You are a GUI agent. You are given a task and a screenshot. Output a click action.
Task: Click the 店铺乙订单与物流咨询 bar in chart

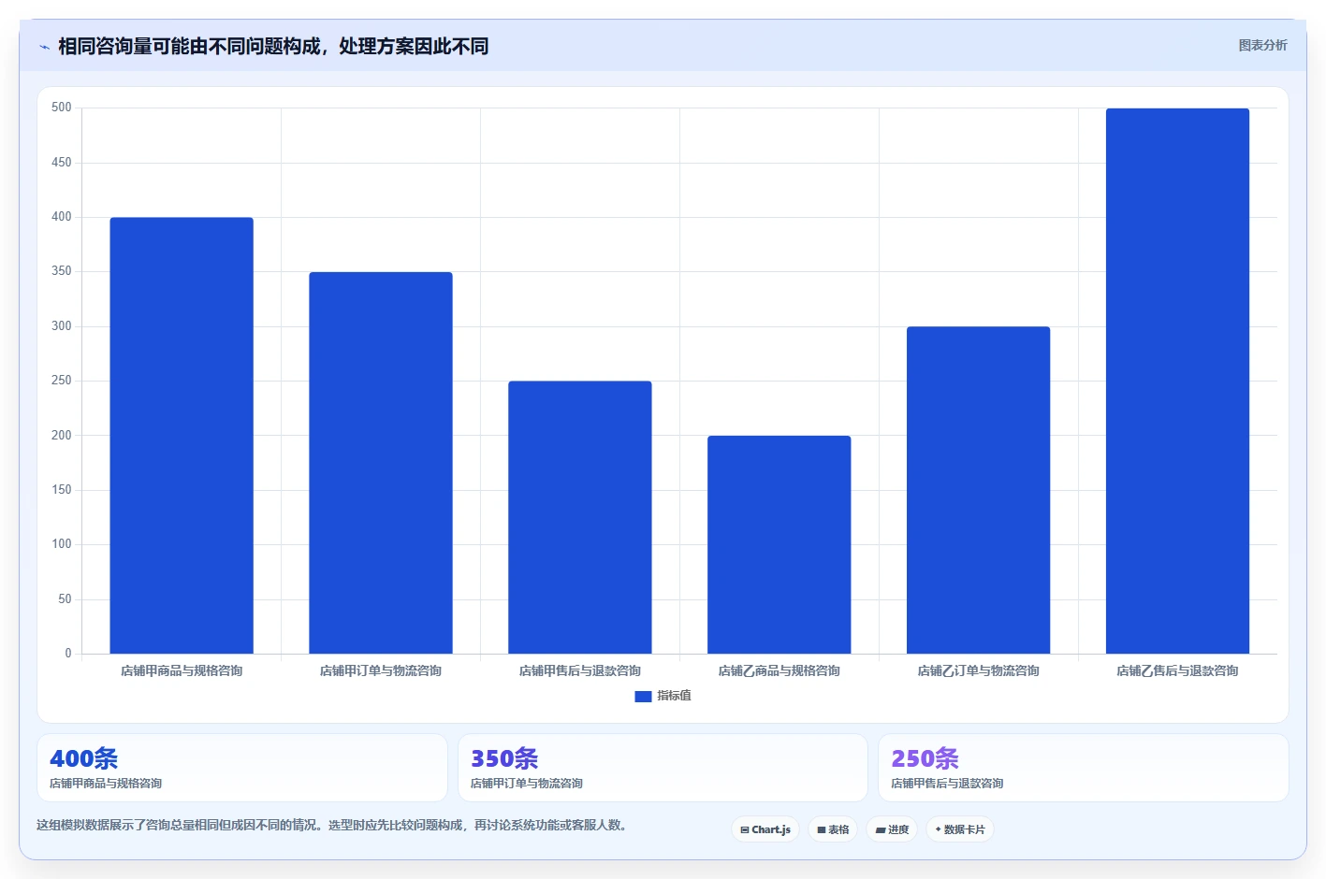click(x=979, y=490)
